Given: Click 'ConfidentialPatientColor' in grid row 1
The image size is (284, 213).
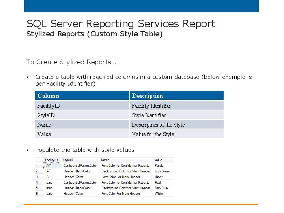Looking at the screenshot, I should click(x=80, y=166).
